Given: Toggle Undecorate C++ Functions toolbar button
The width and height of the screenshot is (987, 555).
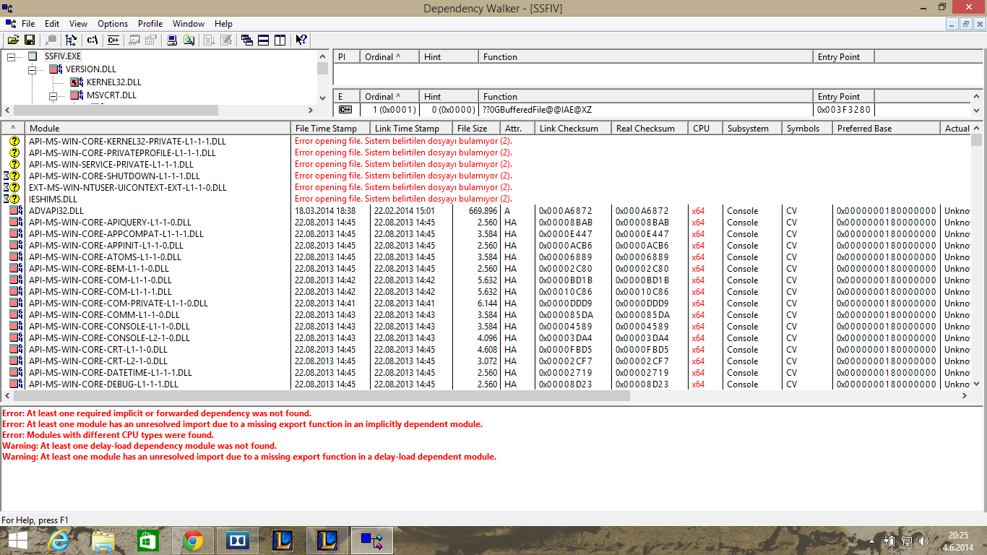Looking at the screenshot, I should 113,40.
